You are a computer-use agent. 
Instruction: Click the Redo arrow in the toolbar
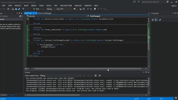pos(28,9)
